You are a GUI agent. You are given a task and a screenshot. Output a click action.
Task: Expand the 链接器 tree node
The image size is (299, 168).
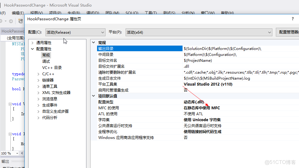tap(38, 80)
